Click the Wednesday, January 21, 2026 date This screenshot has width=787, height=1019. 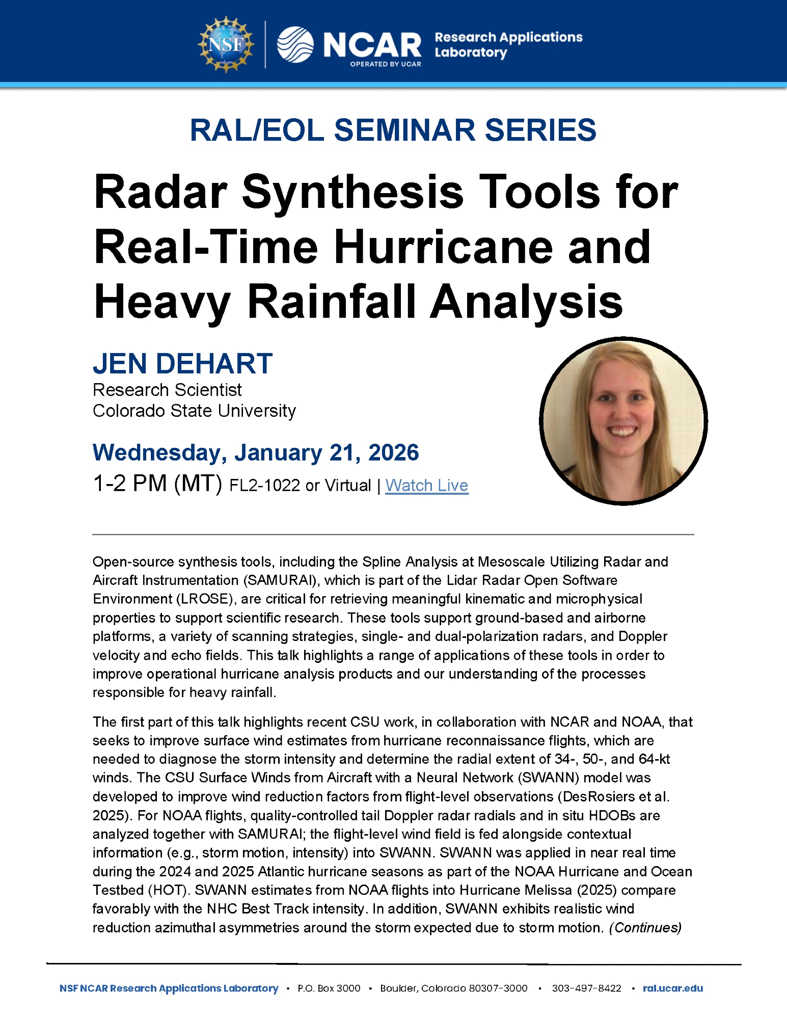tap(256, 452)
